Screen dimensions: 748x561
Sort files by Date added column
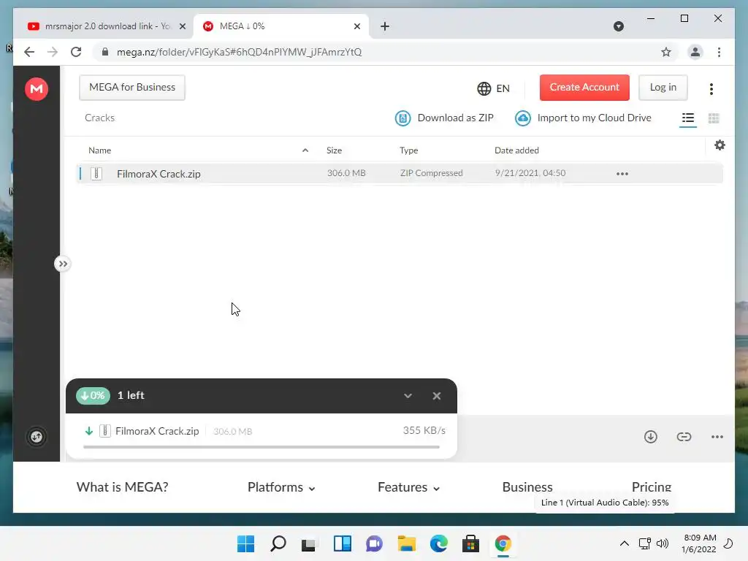[516, 150]
